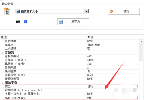Click the 另存为 save-as button
Viewport: 146px width, 100px height.
73,22
